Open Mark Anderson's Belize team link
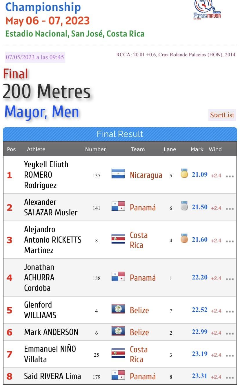The width and height of the screenshot is (240, 388). click(x=139, y=332)
